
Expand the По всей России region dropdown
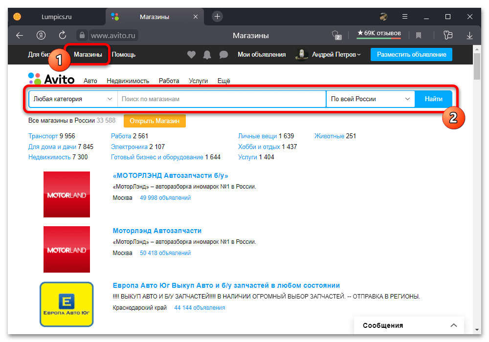coord(370,99)
